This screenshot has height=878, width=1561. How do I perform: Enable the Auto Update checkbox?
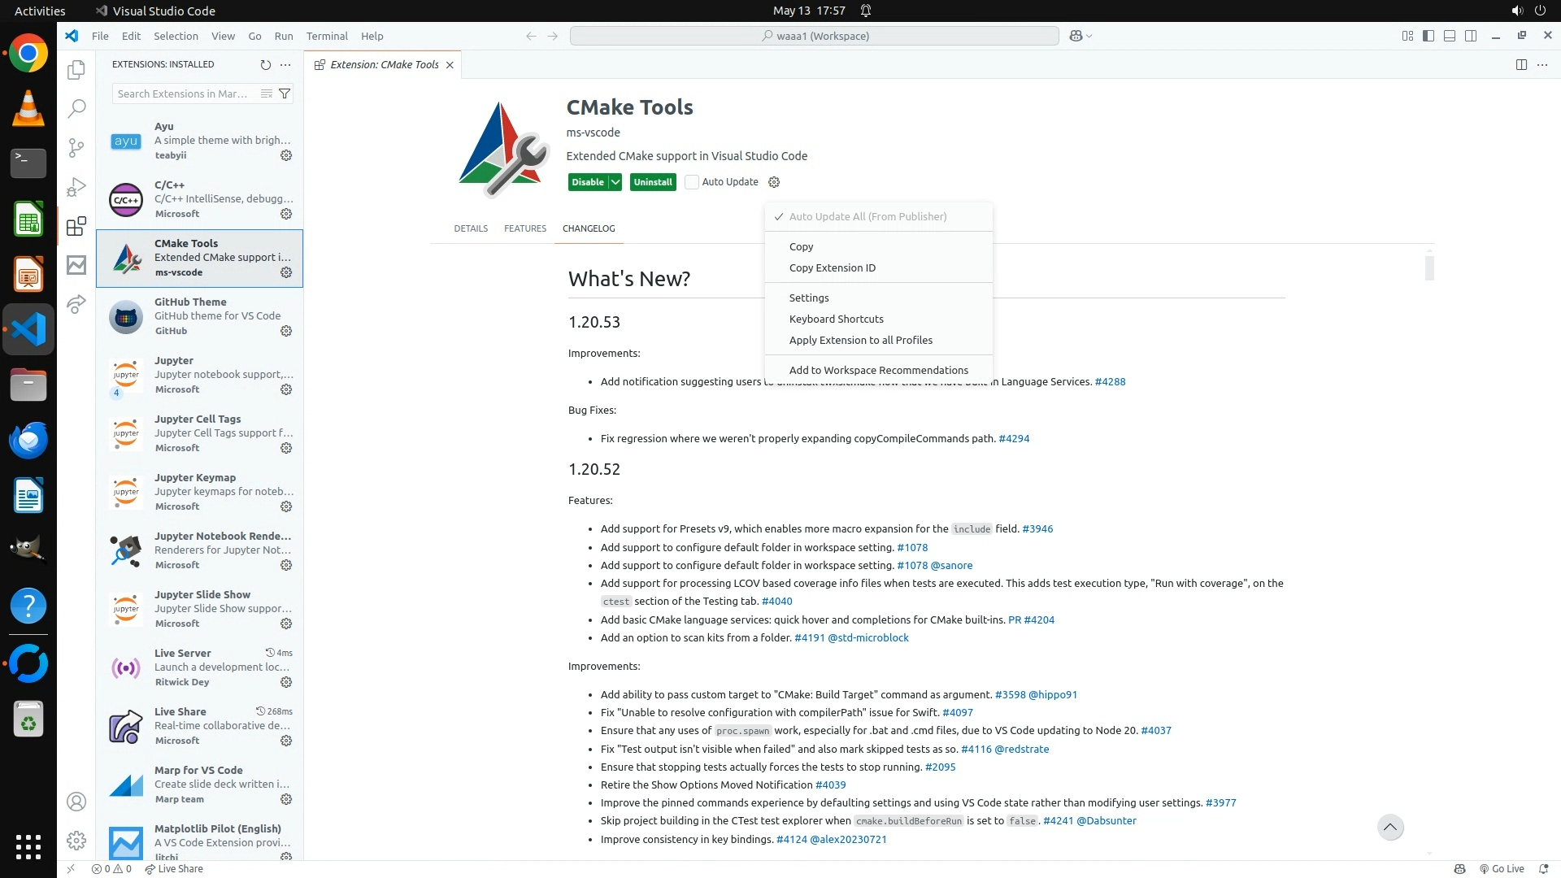point(692,182)
